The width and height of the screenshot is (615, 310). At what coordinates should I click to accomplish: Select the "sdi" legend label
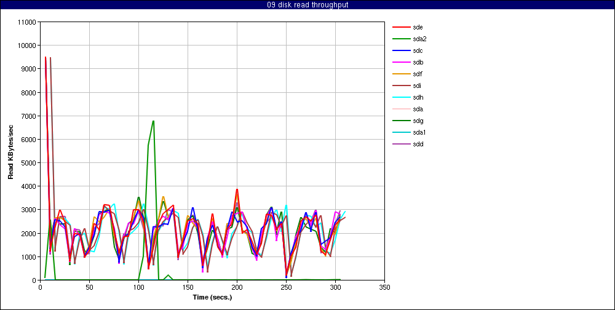click(417, 85)
